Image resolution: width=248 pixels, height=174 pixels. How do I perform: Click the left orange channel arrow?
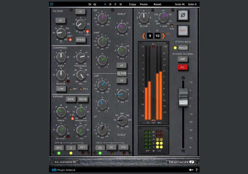coord(144,36)
